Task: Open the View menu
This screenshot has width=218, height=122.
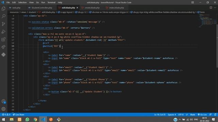Action: tap(31, 2)
